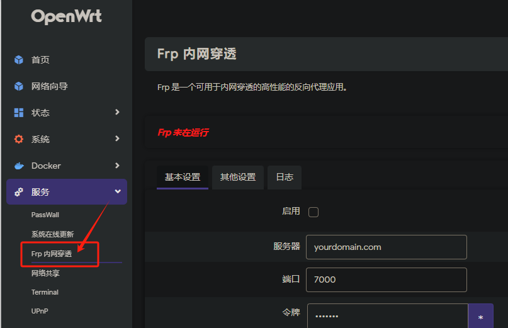Open UPnP in the services menu
Image resolution: width=508 pixels, height=328 pixels.
[x=40, y=311]
